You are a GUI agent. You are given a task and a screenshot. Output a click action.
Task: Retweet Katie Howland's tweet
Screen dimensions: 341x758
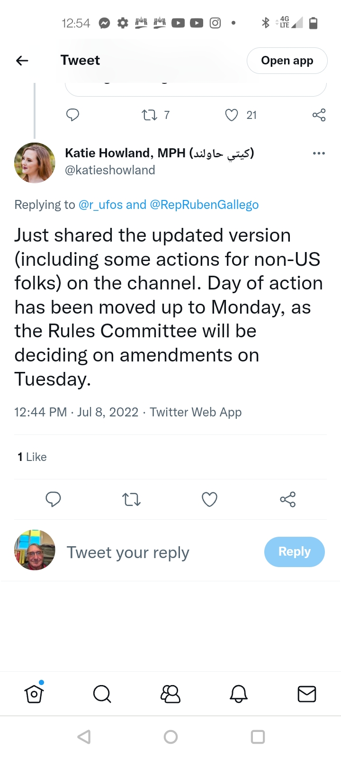(131, 499)
